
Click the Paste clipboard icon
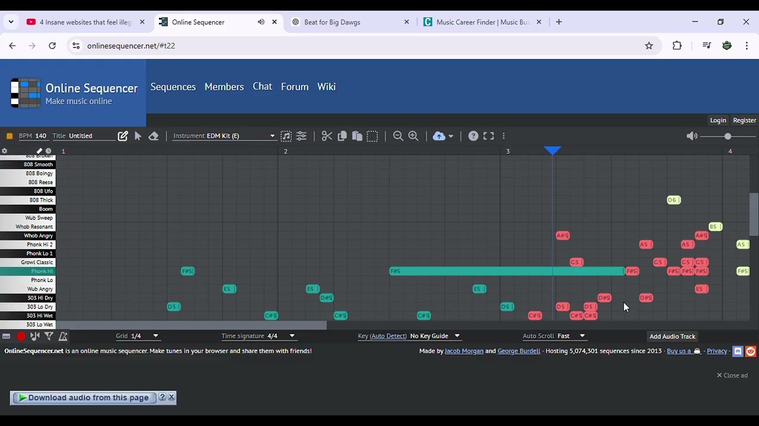[x=357, y=136]
